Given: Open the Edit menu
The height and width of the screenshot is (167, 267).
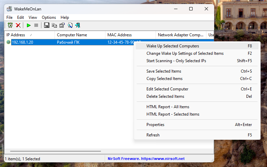Looking at the screenshot, I should pos(21,17).
